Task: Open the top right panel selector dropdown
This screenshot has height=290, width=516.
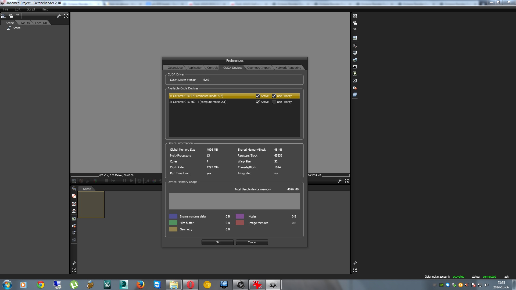Action: click(x=355, y=16)
